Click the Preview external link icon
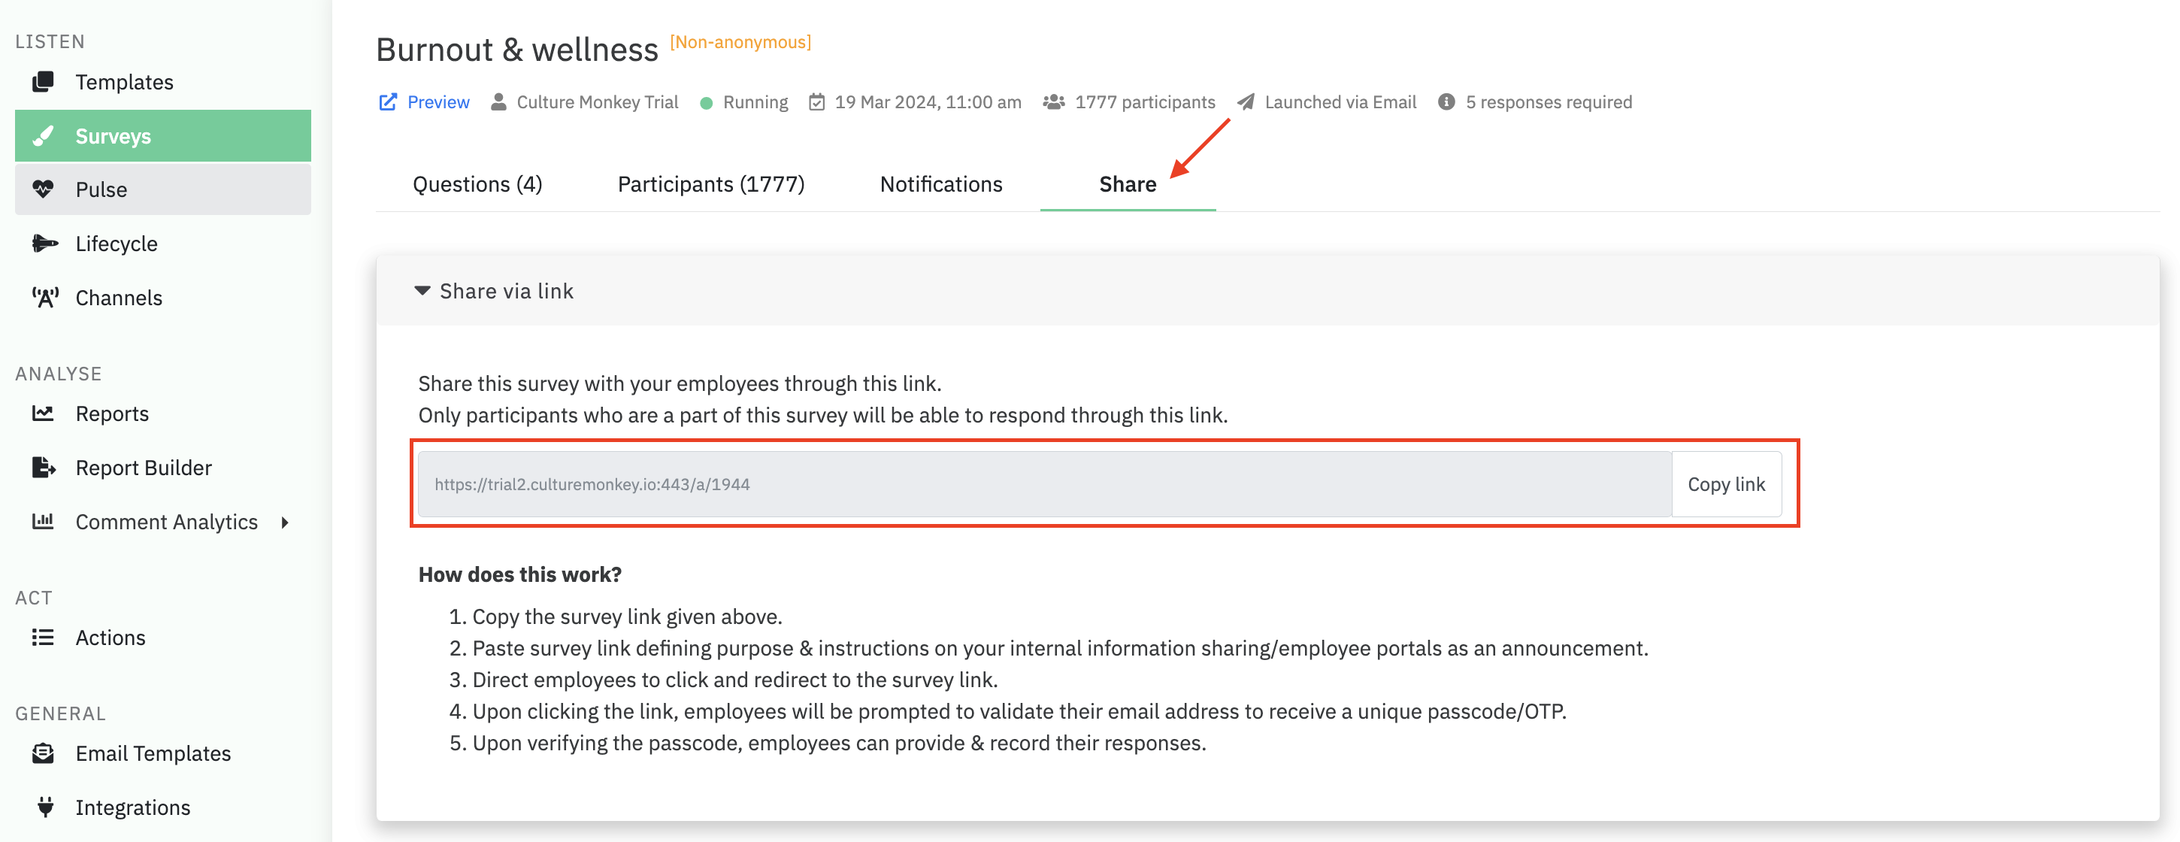 [388, 101]
